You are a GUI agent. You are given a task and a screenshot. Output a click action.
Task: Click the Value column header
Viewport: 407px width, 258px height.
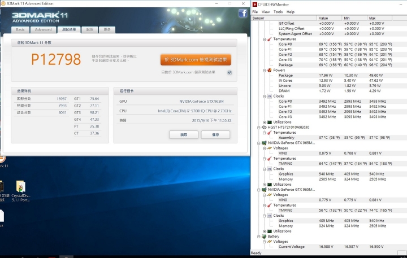click(x=329, y=18)
